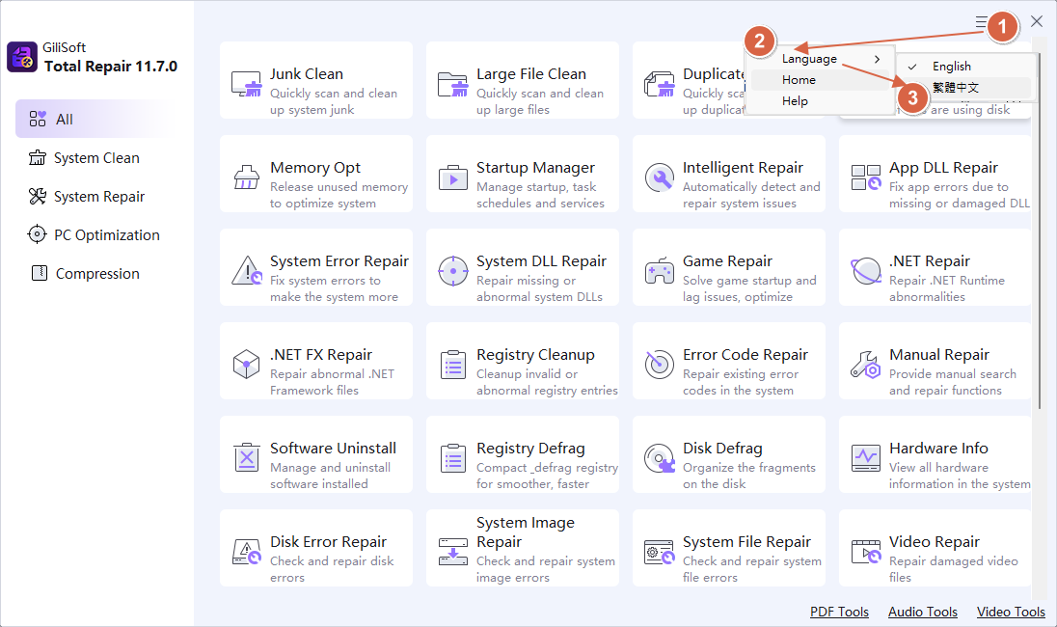Click 'Release unused memory' description text
The image size is (1057, 627).
pos(339,187)
